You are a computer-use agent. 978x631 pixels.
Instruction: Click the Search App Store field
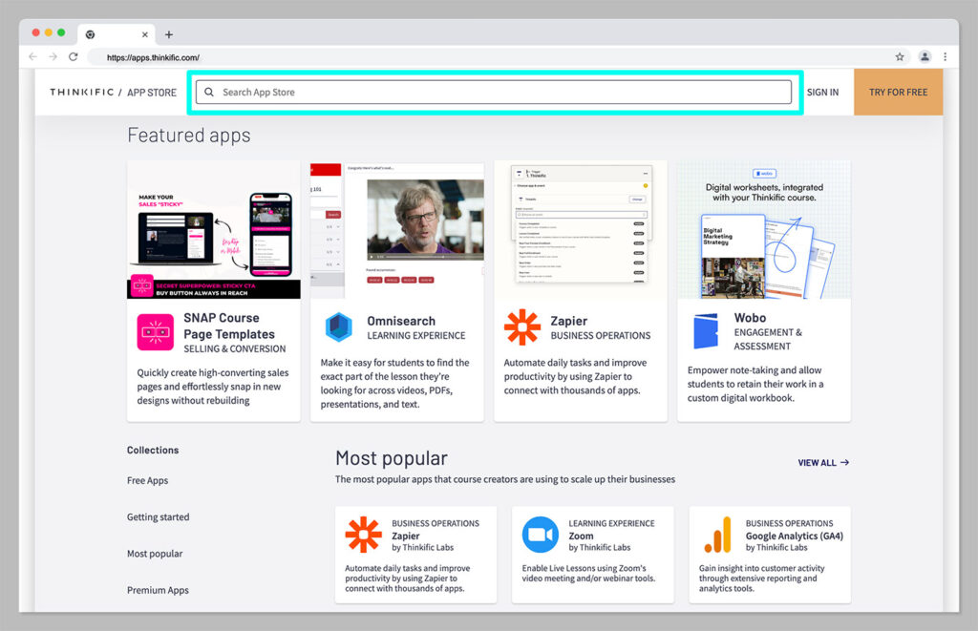coord(494,93)
